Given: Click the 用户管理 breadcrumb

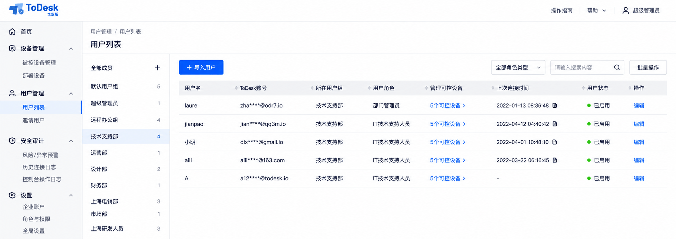Looking at the screenshot, I should tap(101, 32).
